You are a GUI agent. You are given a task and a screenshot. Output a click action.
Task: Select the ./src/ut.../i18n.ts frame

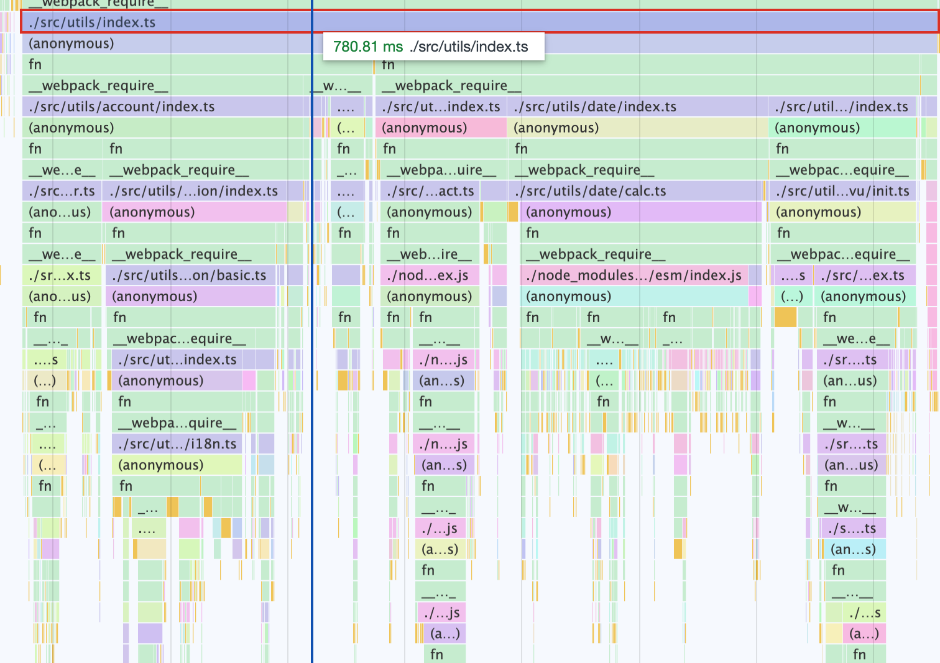[178, 444]
